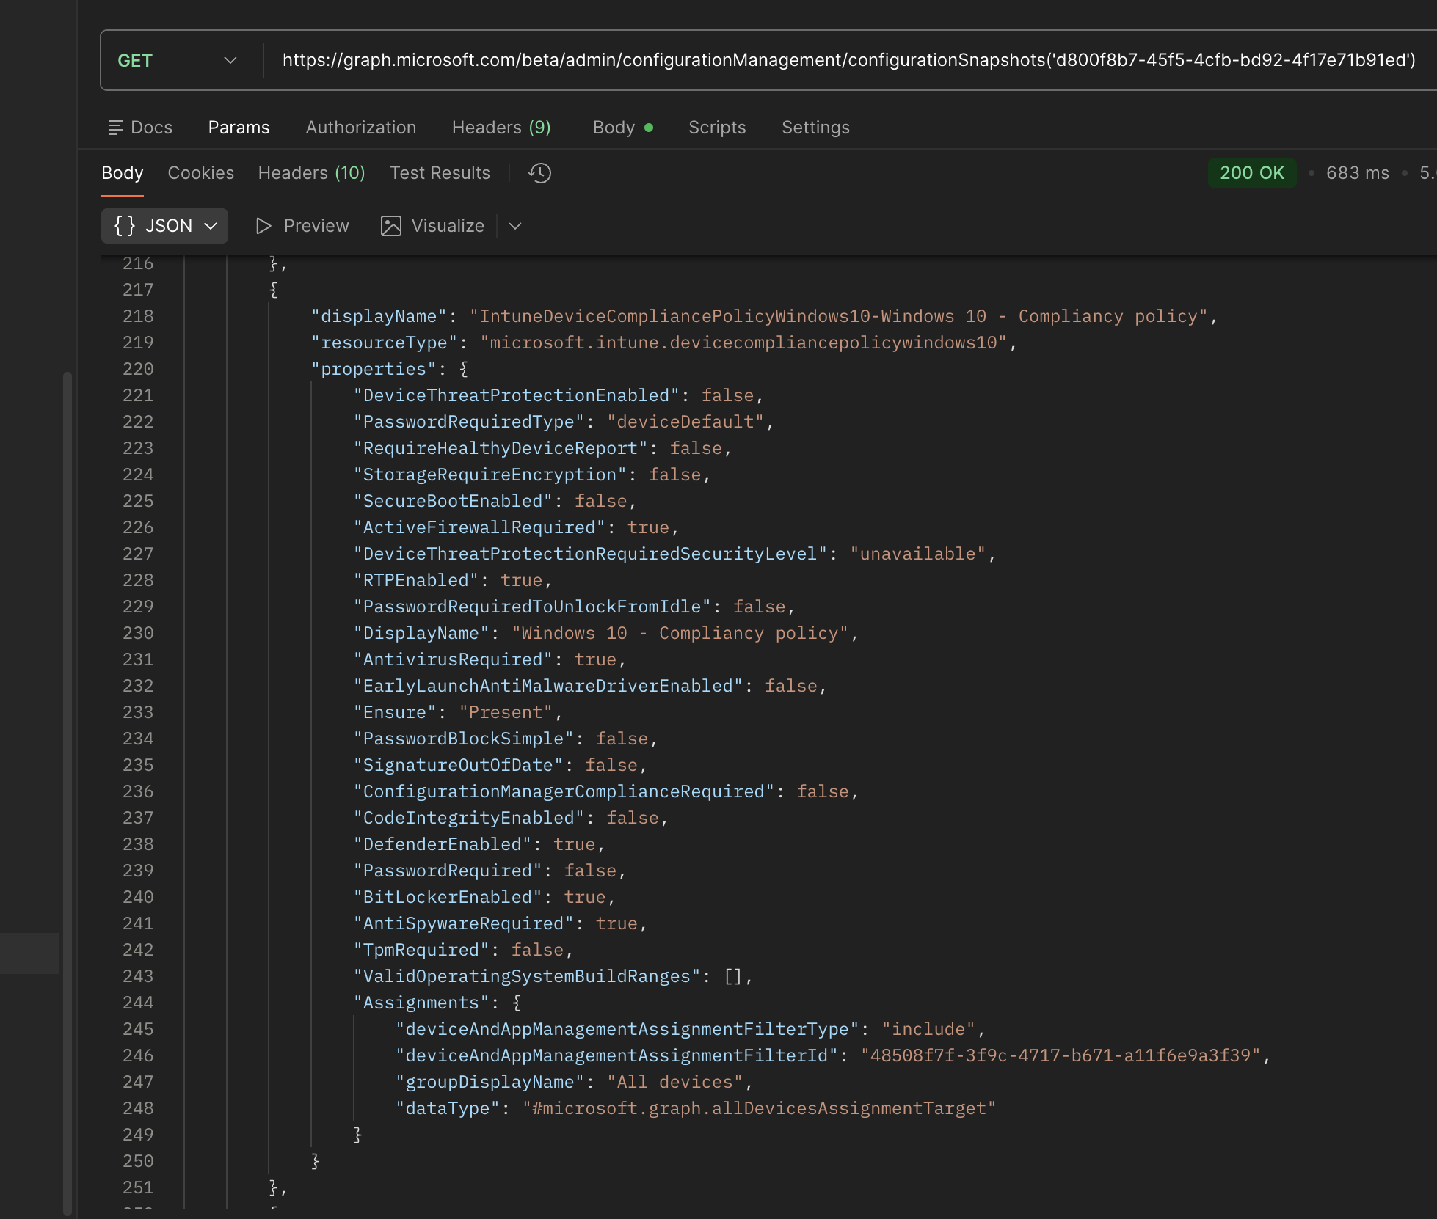Open response Headers (10) tab
This screenshot has height=1219, width=1437.
[x=311, y=173]
